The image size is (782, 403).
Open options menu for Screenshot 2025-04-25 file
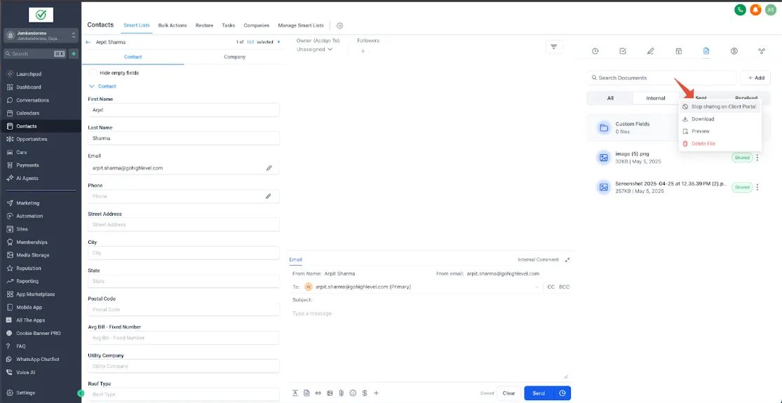click(x=757, y=187)
